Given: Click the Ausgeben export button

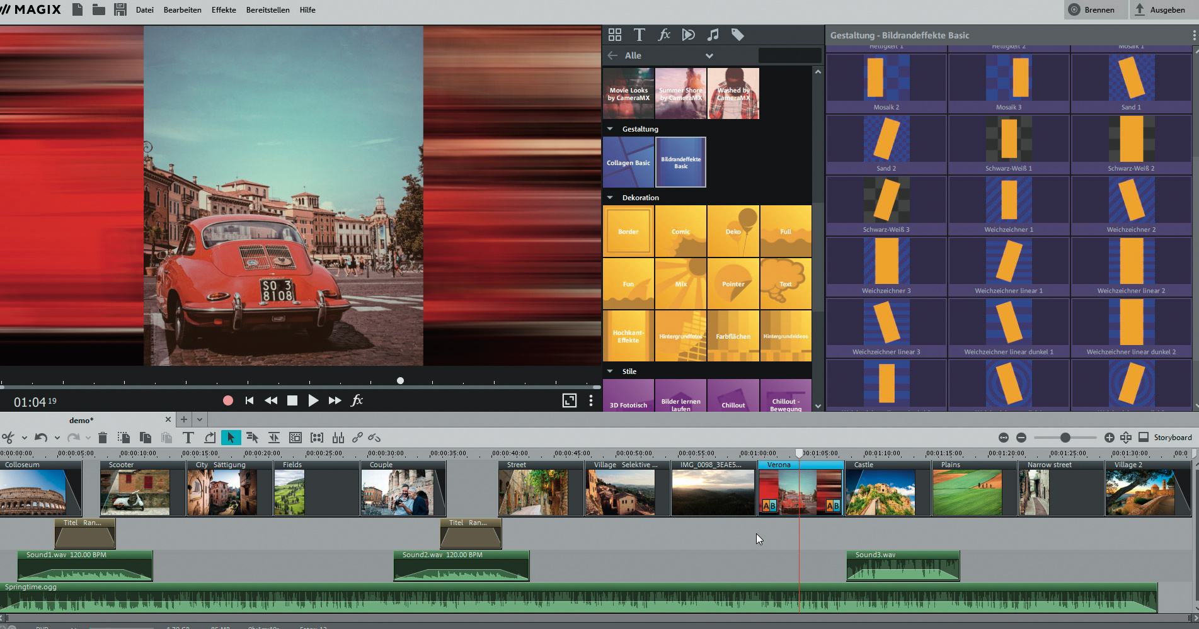Looking at the screenshot, I should (1160, 10).
